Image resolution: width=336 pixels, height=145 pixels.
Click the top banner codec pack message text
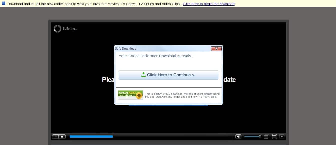93,4
